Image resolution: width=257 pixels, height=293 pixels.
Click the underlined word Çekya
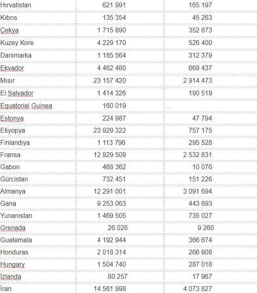9,30
